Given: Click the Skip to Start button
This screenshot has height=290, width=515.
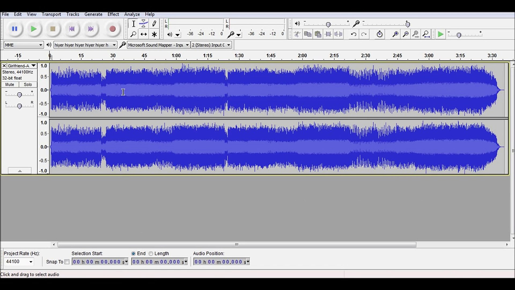Looking at the screenshot, I should coord(72,29).
